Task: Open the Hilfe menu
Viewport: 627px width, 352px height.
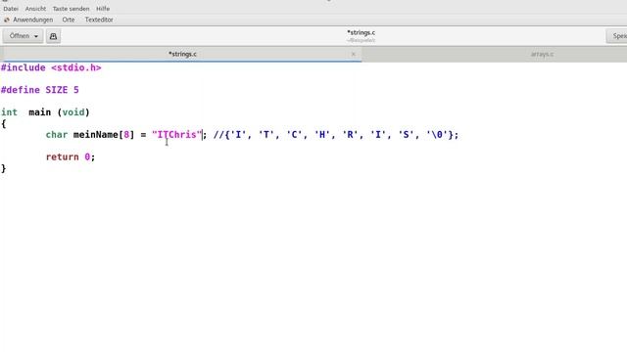Action: point(103,9)
